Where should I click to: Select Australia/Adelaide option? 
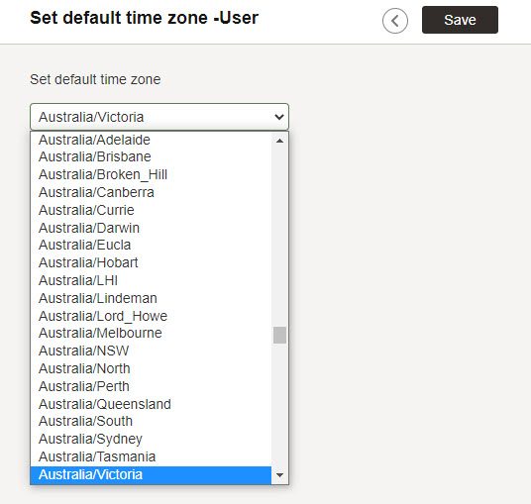(x=151, y=140)
